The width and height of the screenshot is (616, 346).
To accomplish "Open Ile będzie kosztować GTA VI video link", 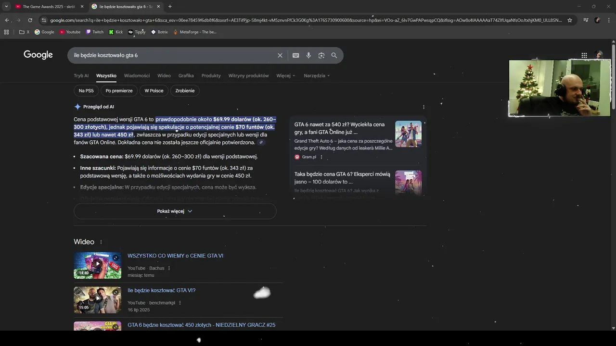I will tap(161, 290).
